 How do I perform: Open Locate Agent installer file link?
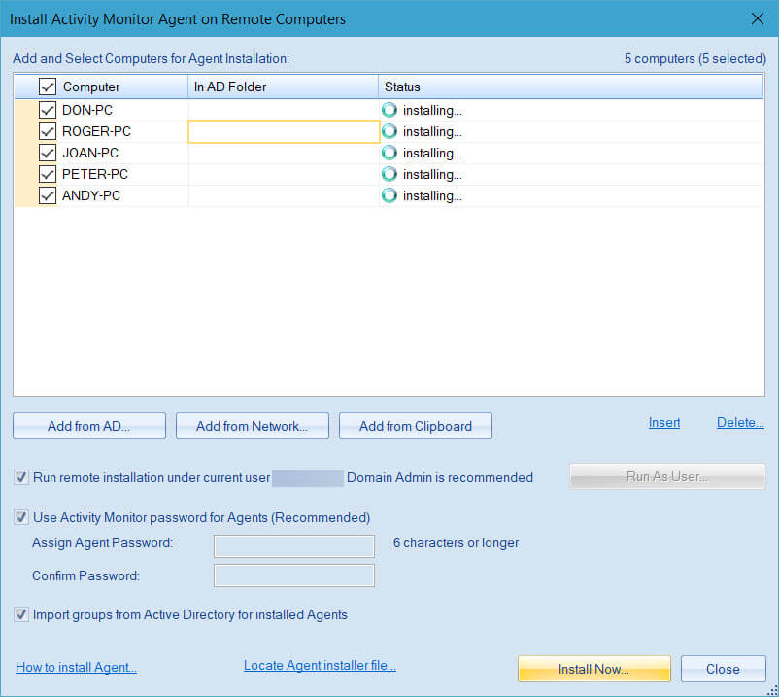click(320, 666)
